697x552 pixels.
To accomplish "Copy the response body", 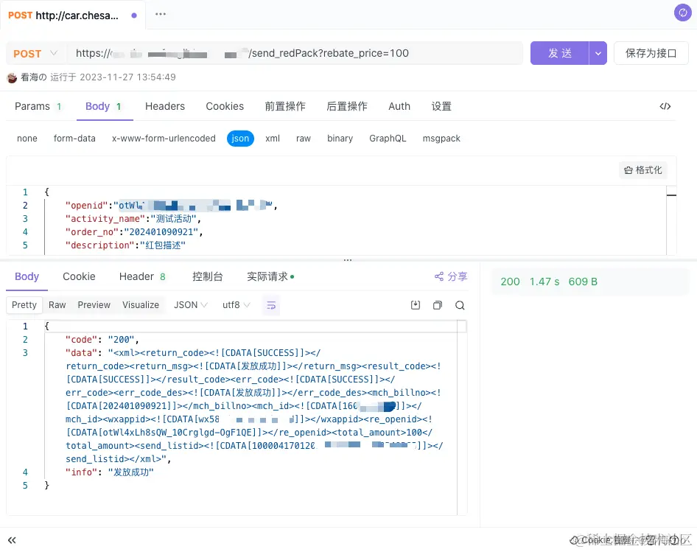I will coord(438,305).
